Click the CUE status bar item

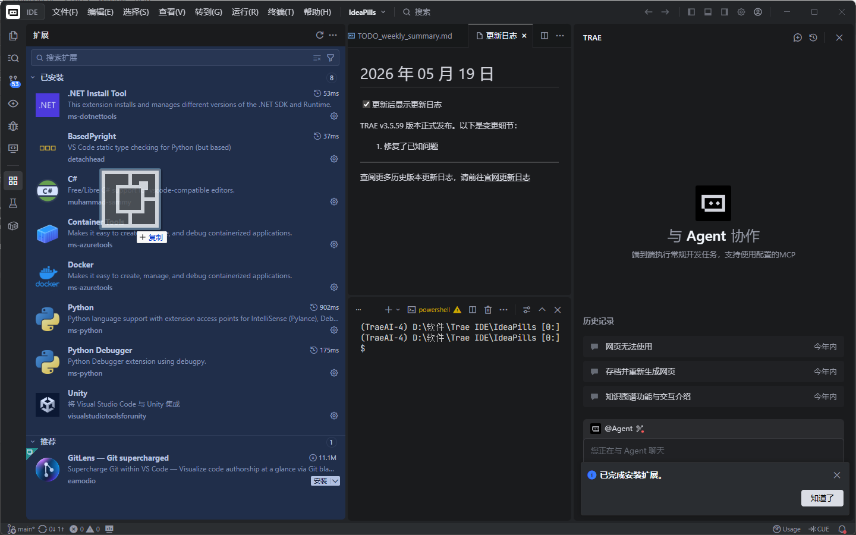[x=819, y=529]
